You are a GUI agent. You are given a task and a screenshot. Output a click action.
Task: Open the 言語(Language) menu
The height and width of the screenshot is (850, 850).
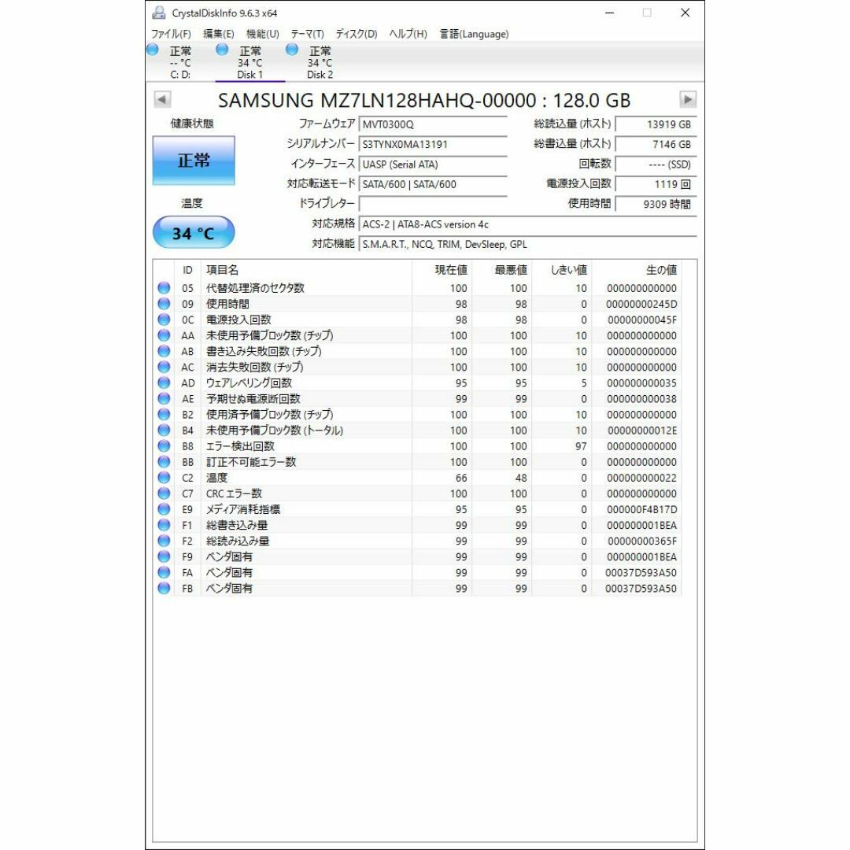click(474, 34)
